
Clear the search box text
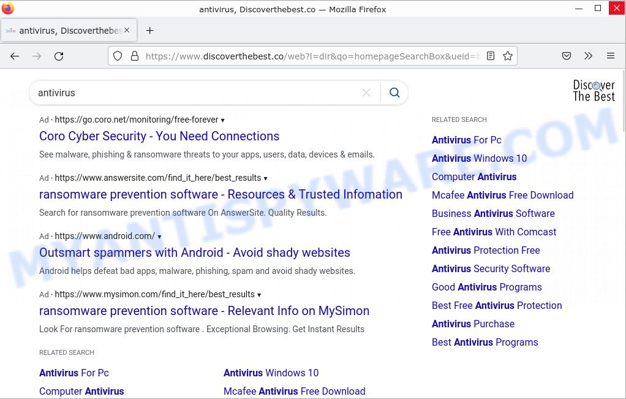pos(366,93)
